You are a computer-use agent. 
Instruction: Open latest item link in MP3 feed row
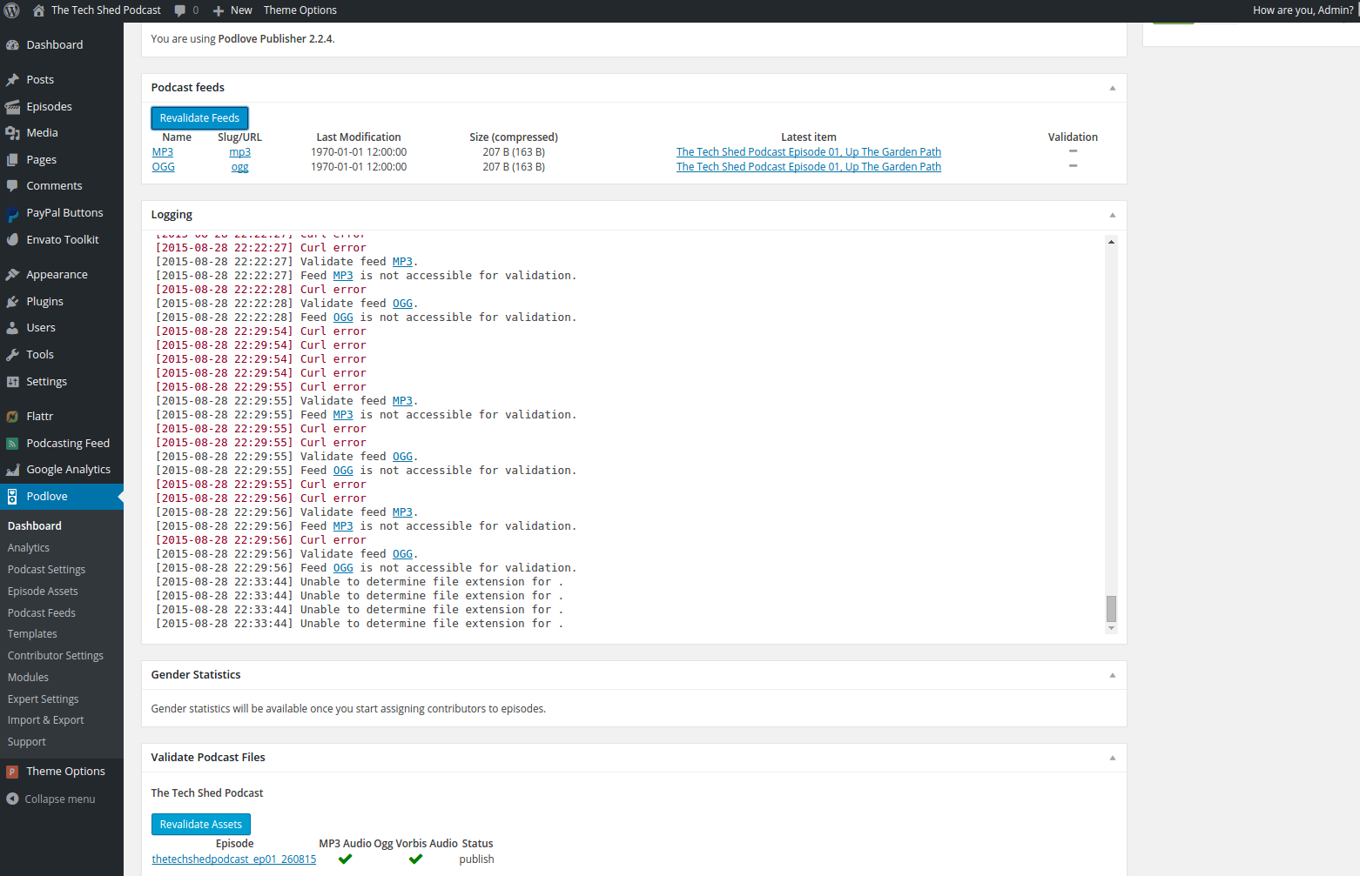coord(809,152)
